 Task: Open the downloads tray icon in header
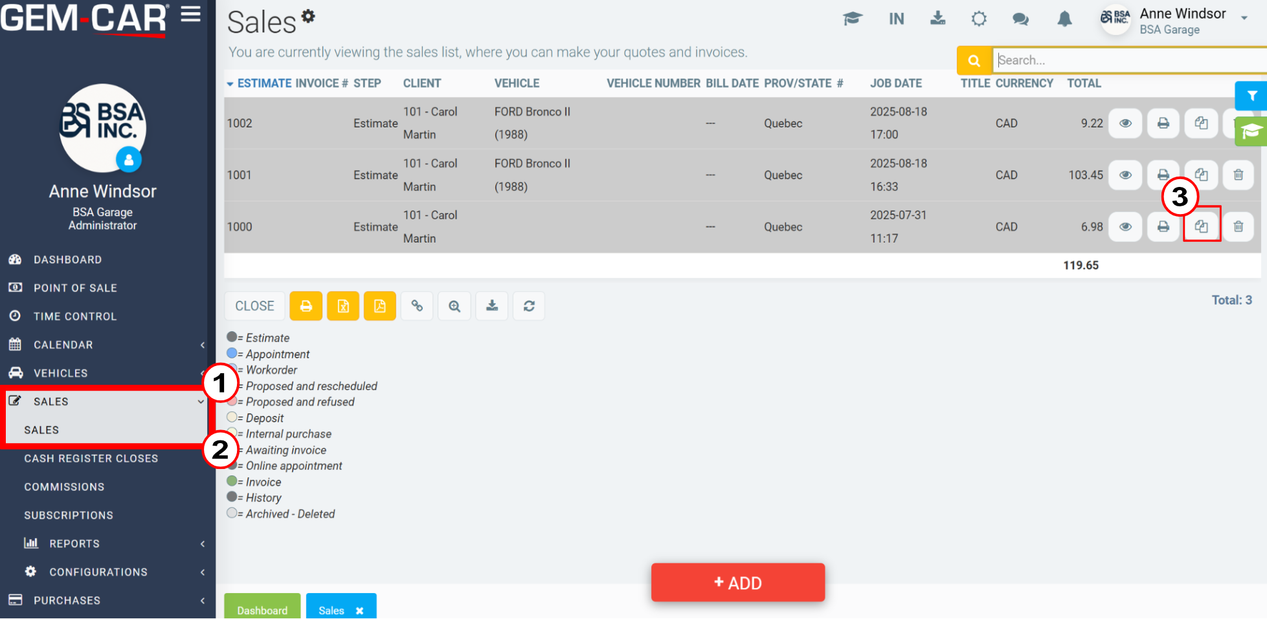[937, 18]
